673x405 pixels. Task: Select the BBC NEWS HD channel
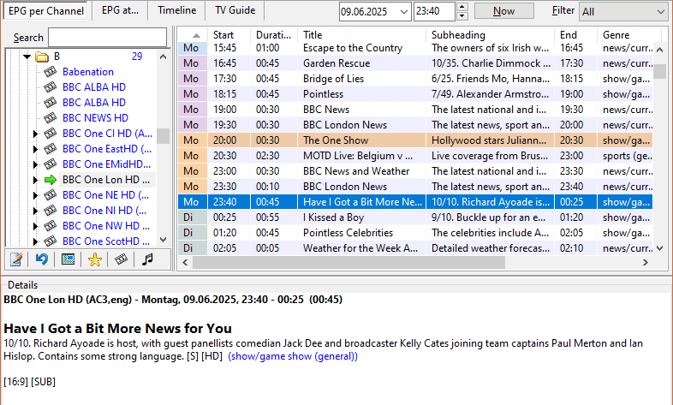pyautogui.click(x=95, y=118)
